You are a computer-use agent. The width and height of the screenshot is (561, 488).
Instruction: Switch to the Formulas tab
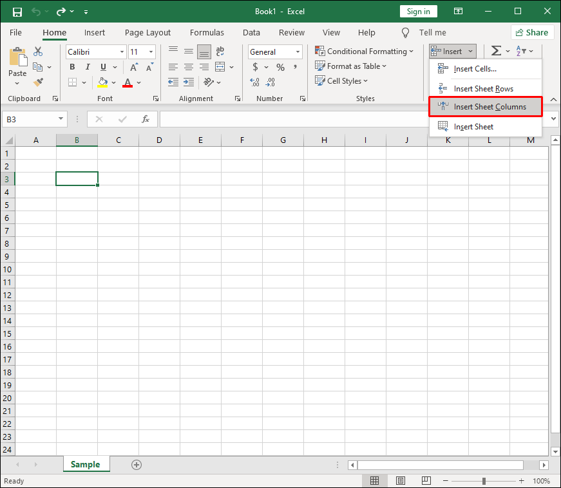[x=207, y=33]
